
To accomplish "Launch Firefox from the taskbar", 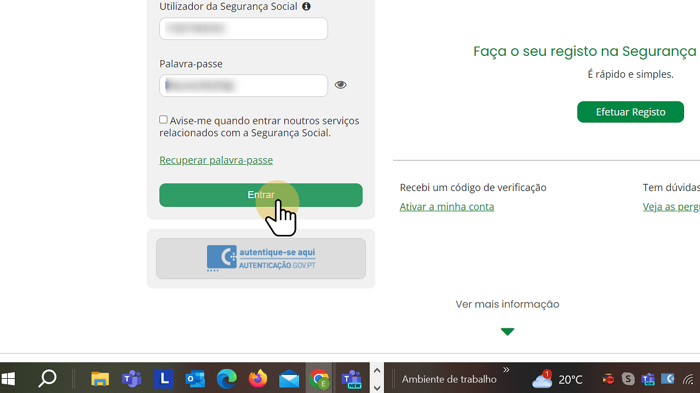I will [257, 378].
